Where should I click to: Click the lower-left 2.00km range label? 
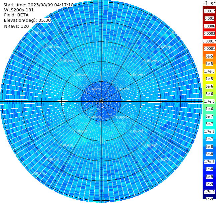point(80,131)
